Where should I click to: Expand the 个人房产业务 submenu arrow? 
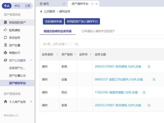(31, 102)
